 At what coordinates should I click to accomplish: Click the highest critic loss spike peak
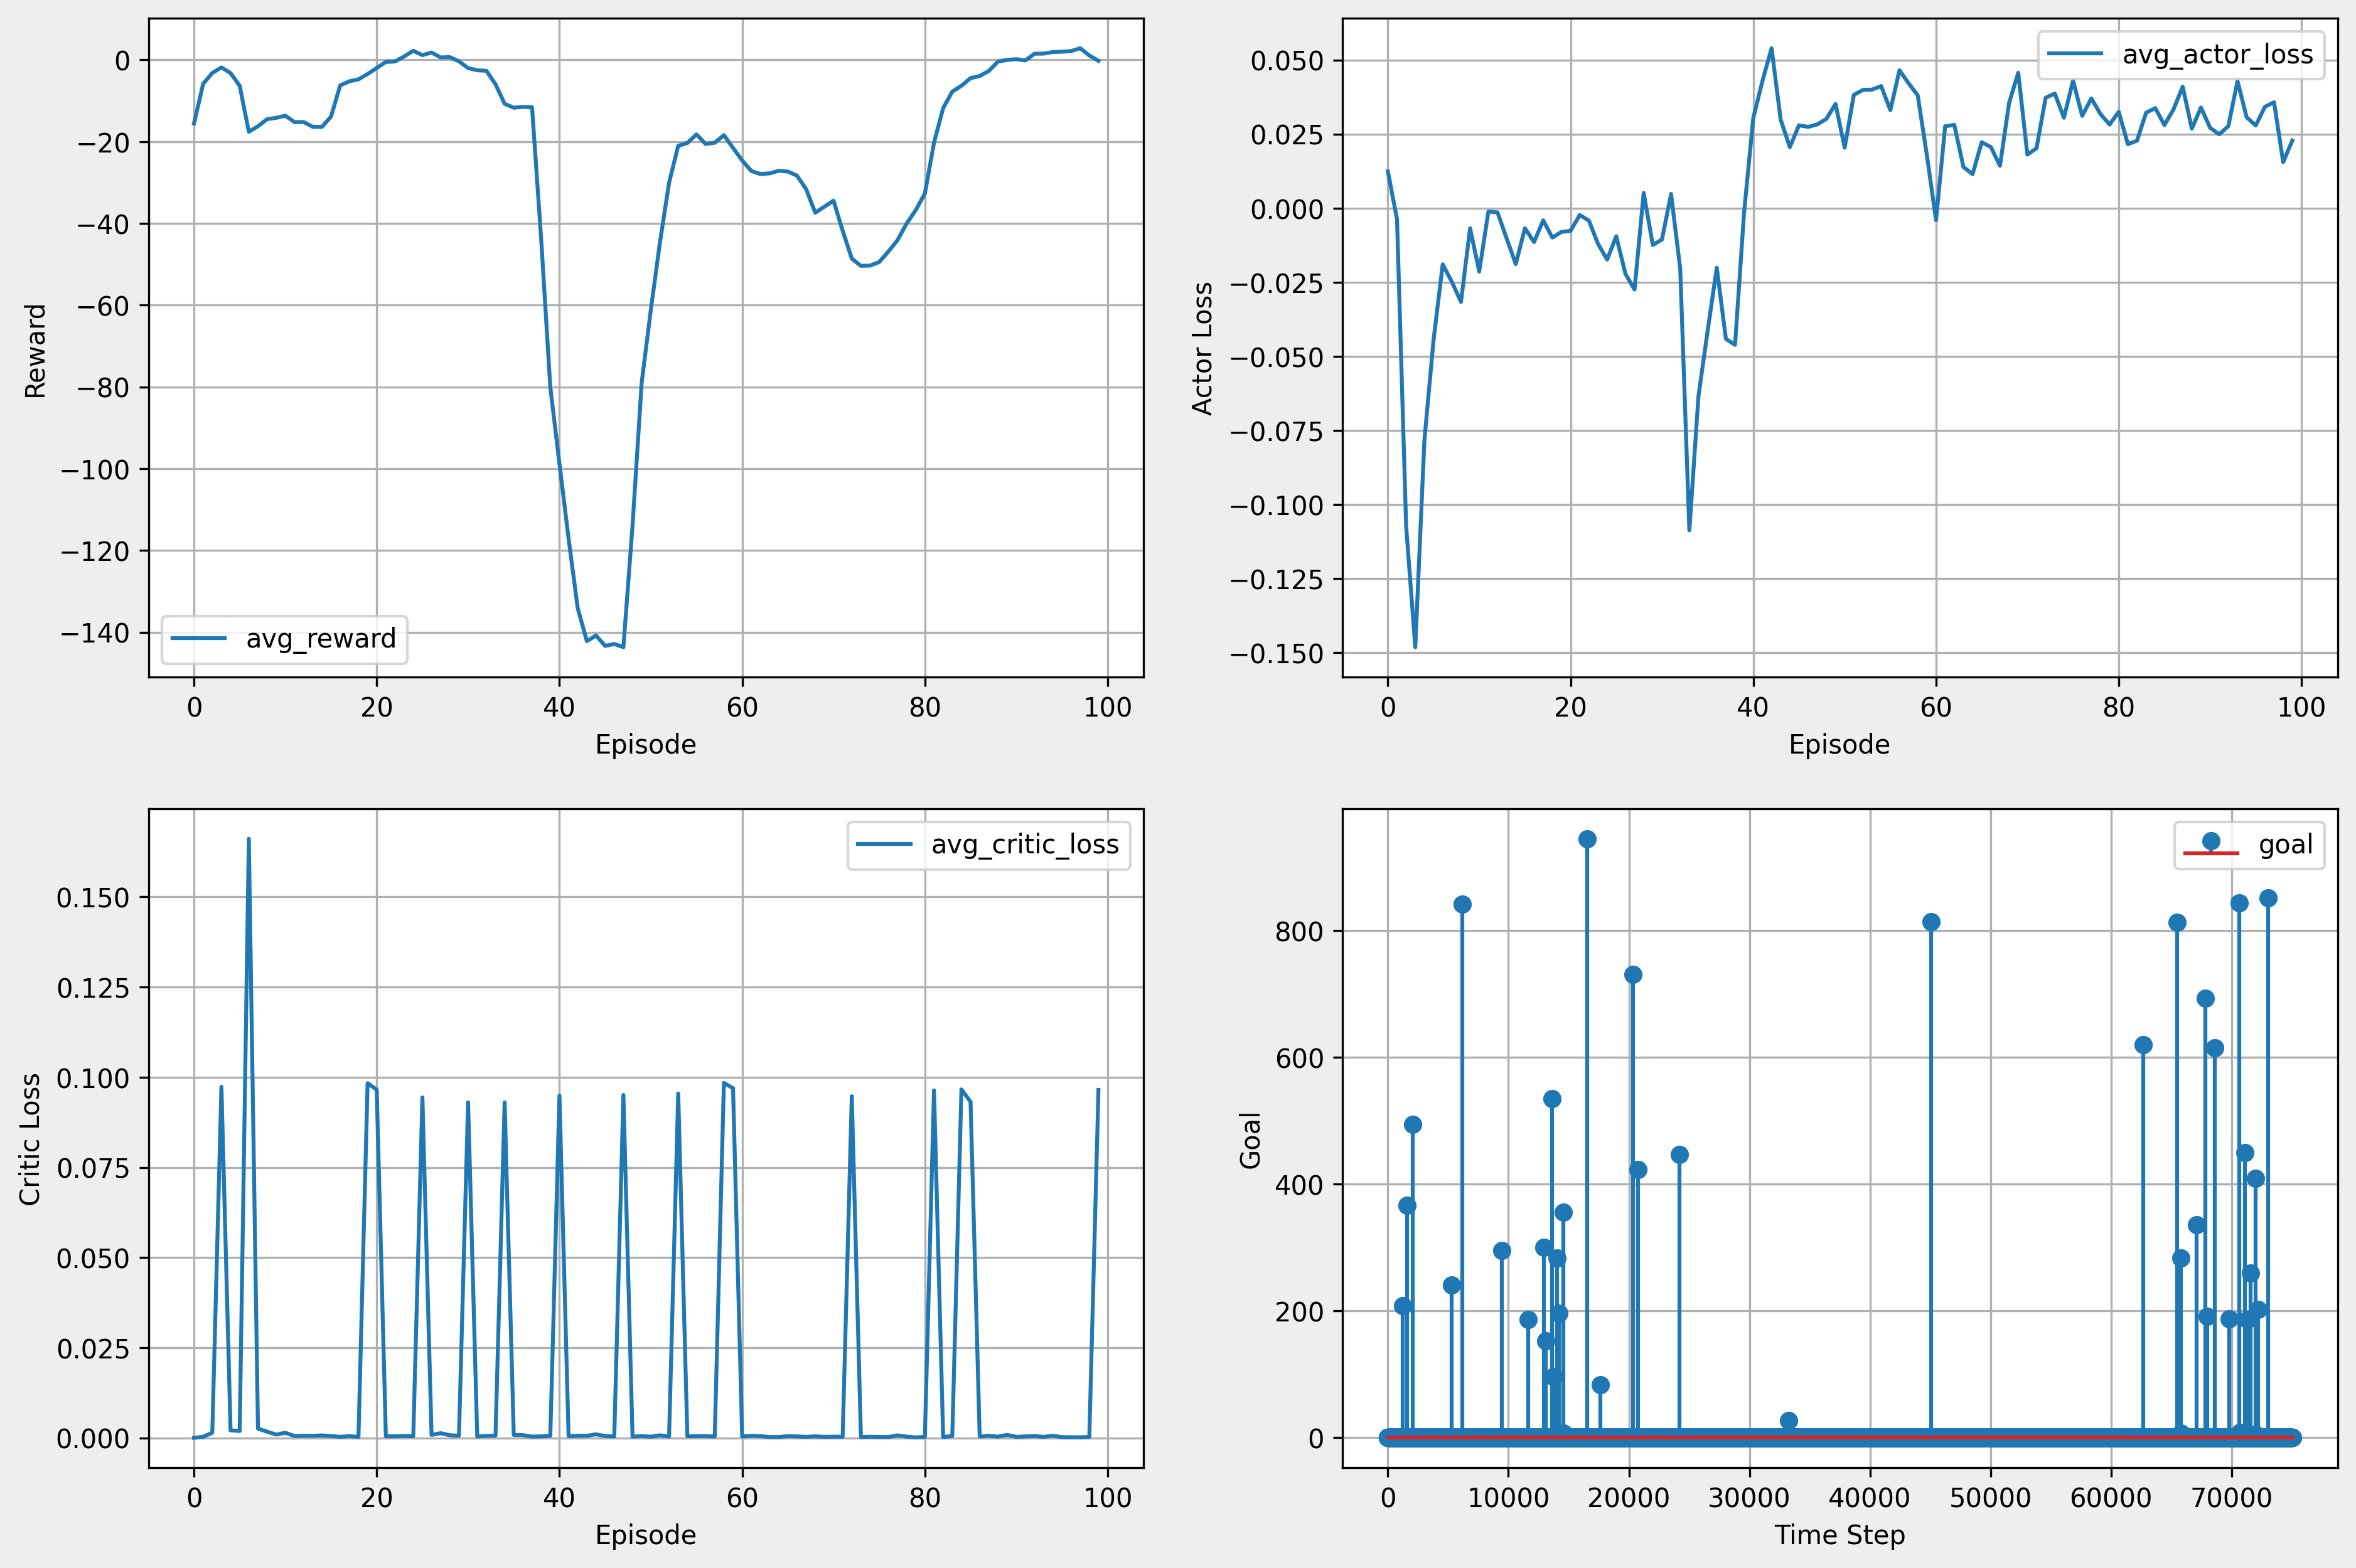tap(248, 840)
